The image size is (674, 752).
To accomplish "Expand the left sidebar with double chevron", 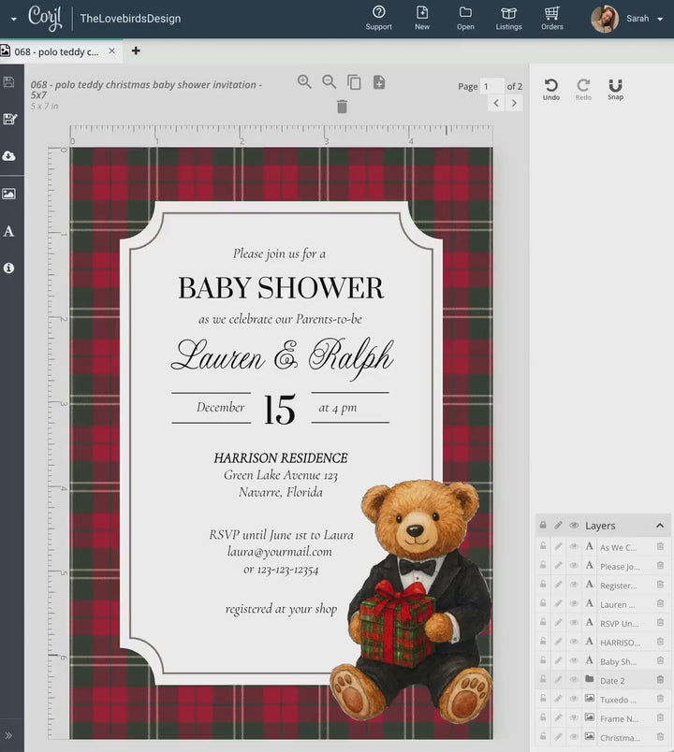I will coord(9,735).
